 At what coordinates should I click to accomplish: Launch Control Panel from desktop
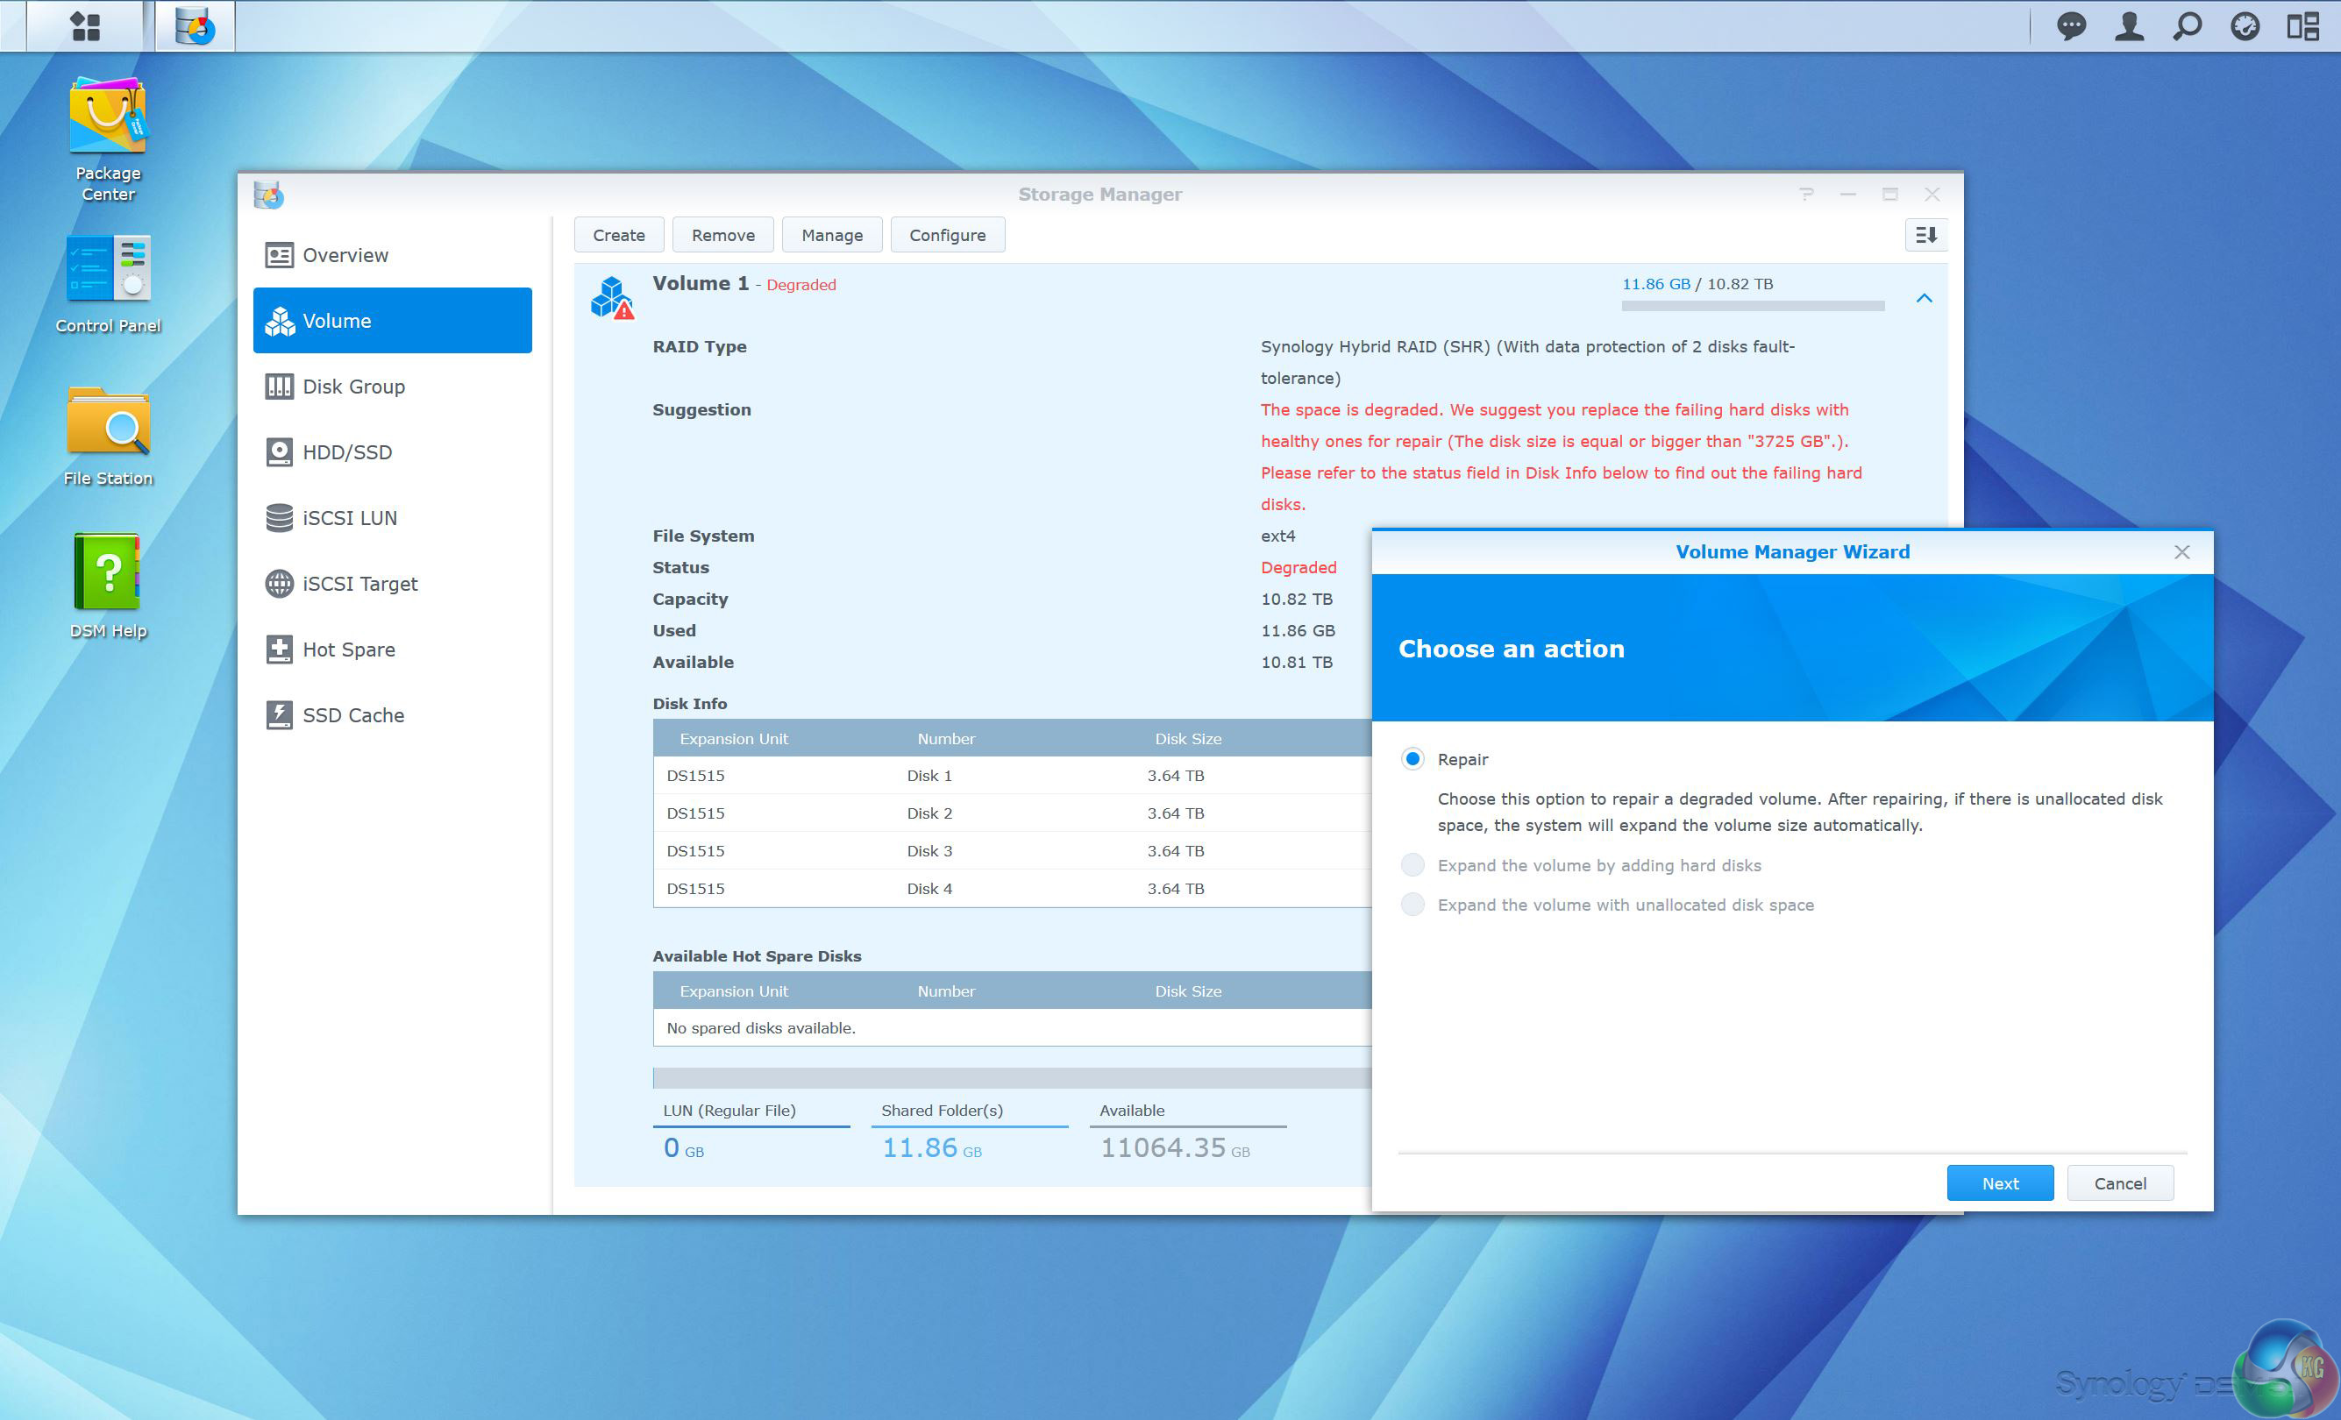click(107, 269)
